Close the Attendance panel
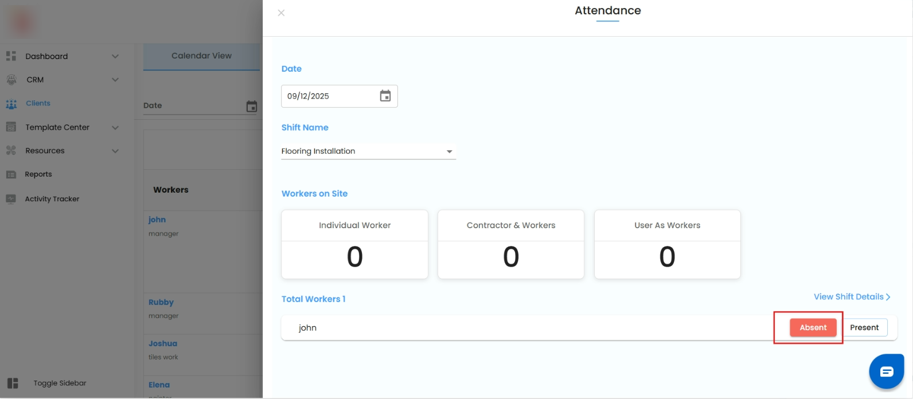 [x=281, y=13]
